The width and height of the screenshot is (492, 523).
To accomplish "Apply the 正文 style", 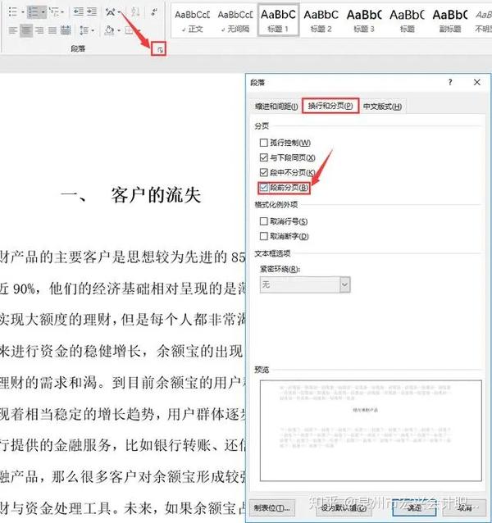I will pyautogui.click(x=193, y=20).
